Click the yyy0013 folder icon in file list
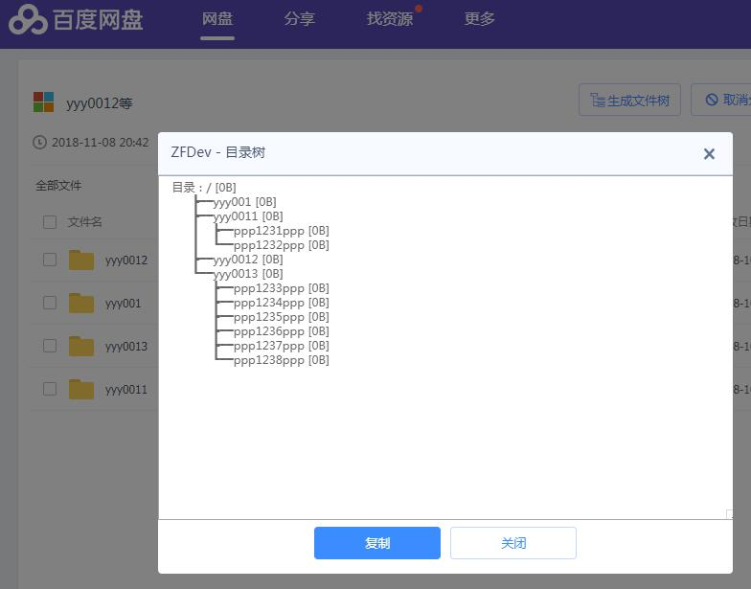This screenshot has height=589, width=751. click(80, 346)
